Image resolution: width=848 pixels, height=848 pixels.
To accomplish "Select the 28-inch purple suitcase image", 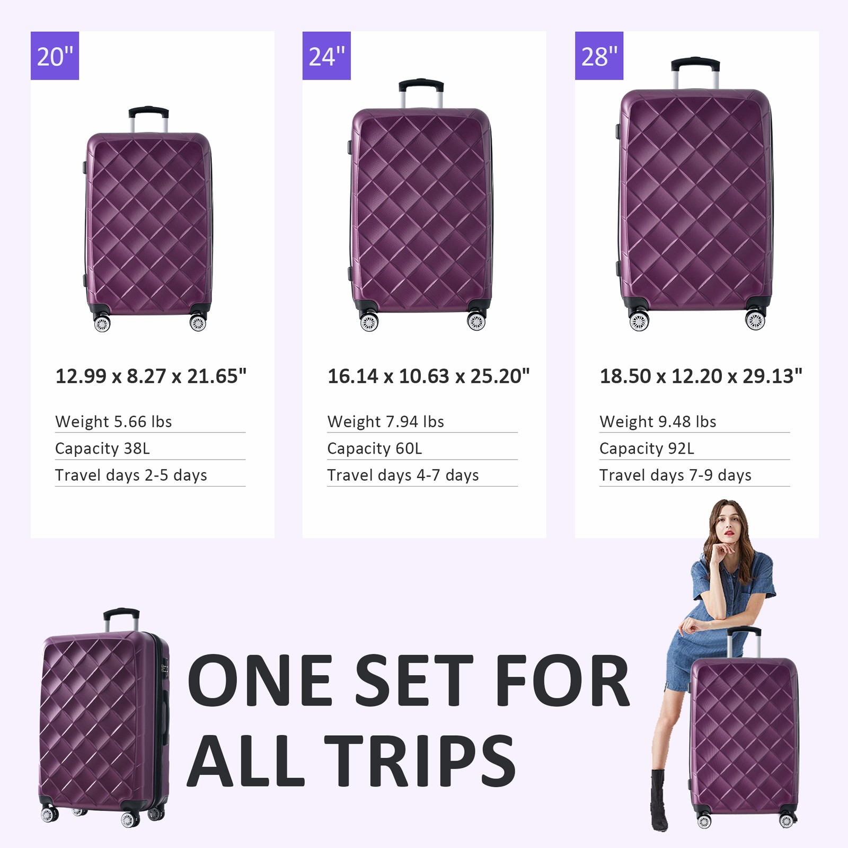I will coord(695,194).
